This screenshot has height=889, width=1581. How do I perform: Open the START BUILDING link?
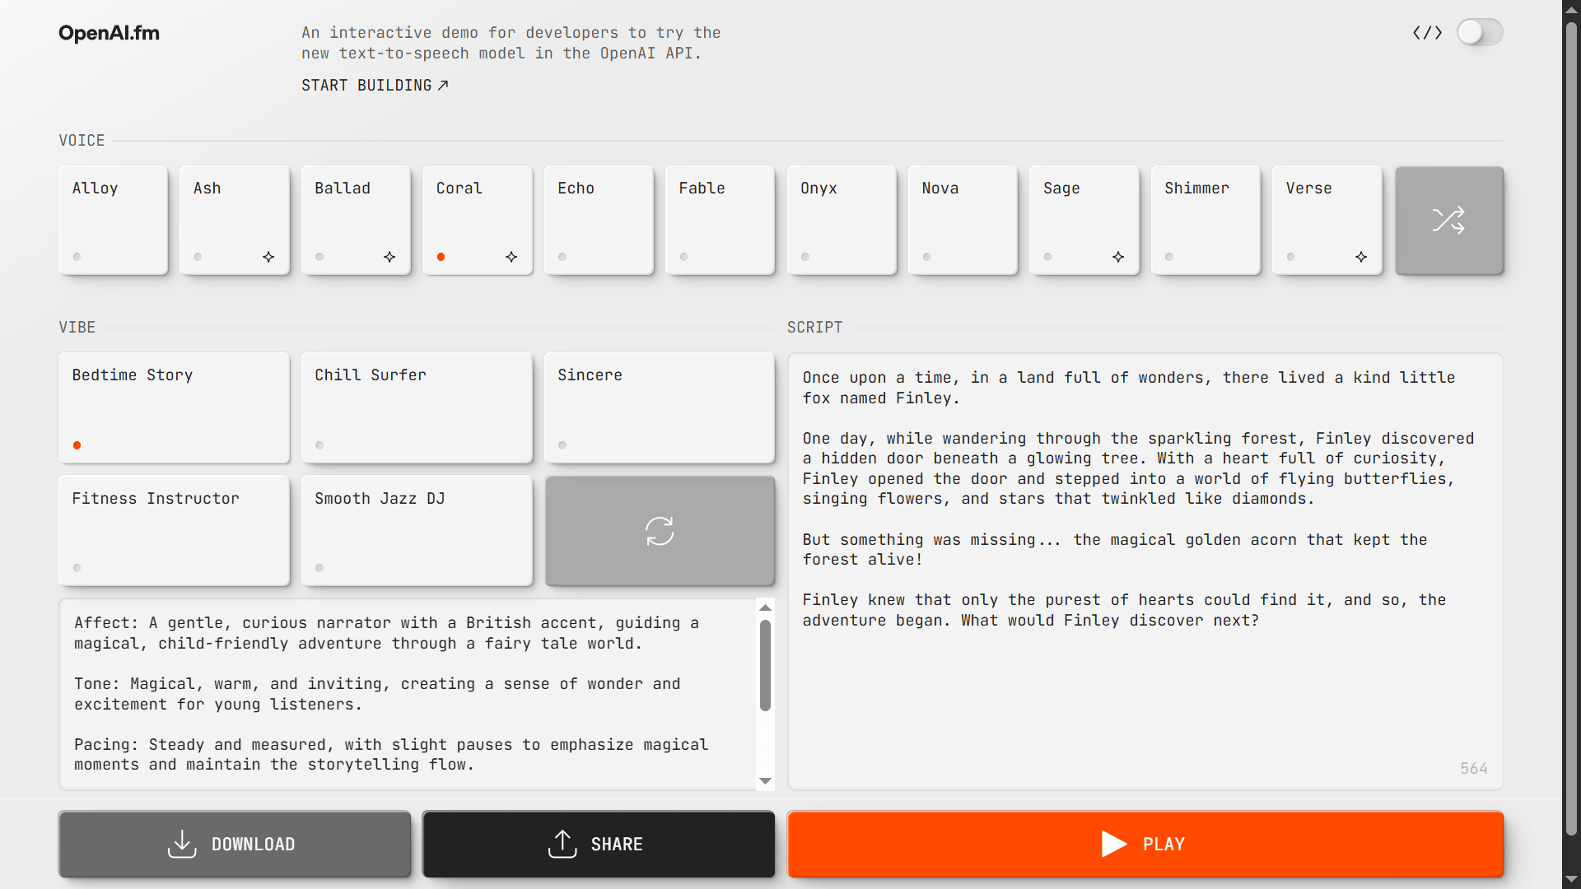(x=375, y=86)
